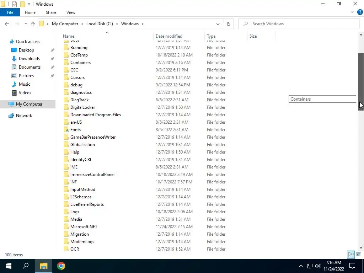Select the CbsTemp folder icon

coord(66,55)
